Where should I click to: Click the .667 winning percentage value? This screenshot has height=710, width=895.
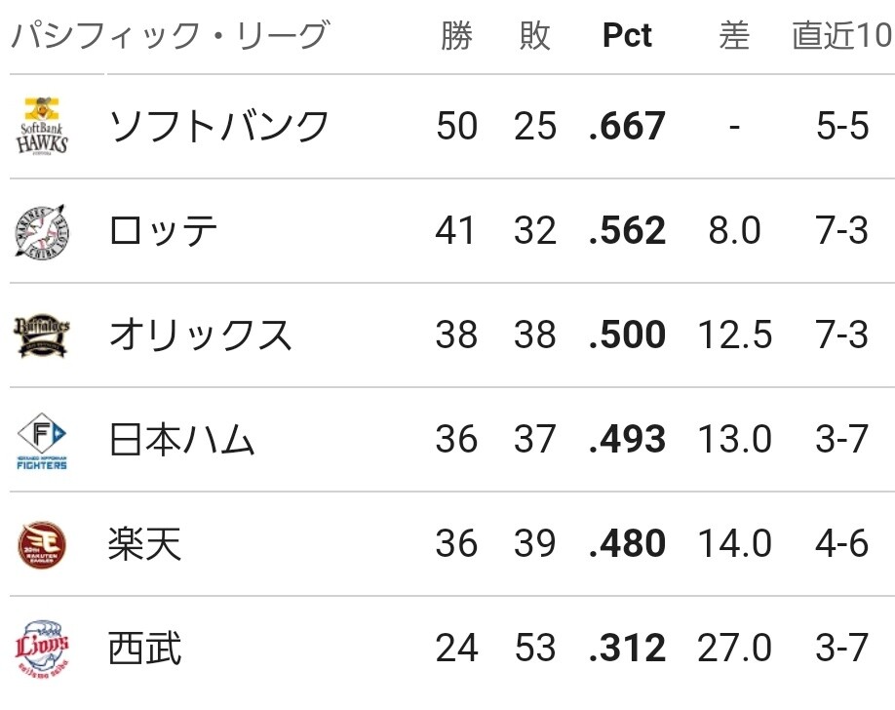coord(627,126)
